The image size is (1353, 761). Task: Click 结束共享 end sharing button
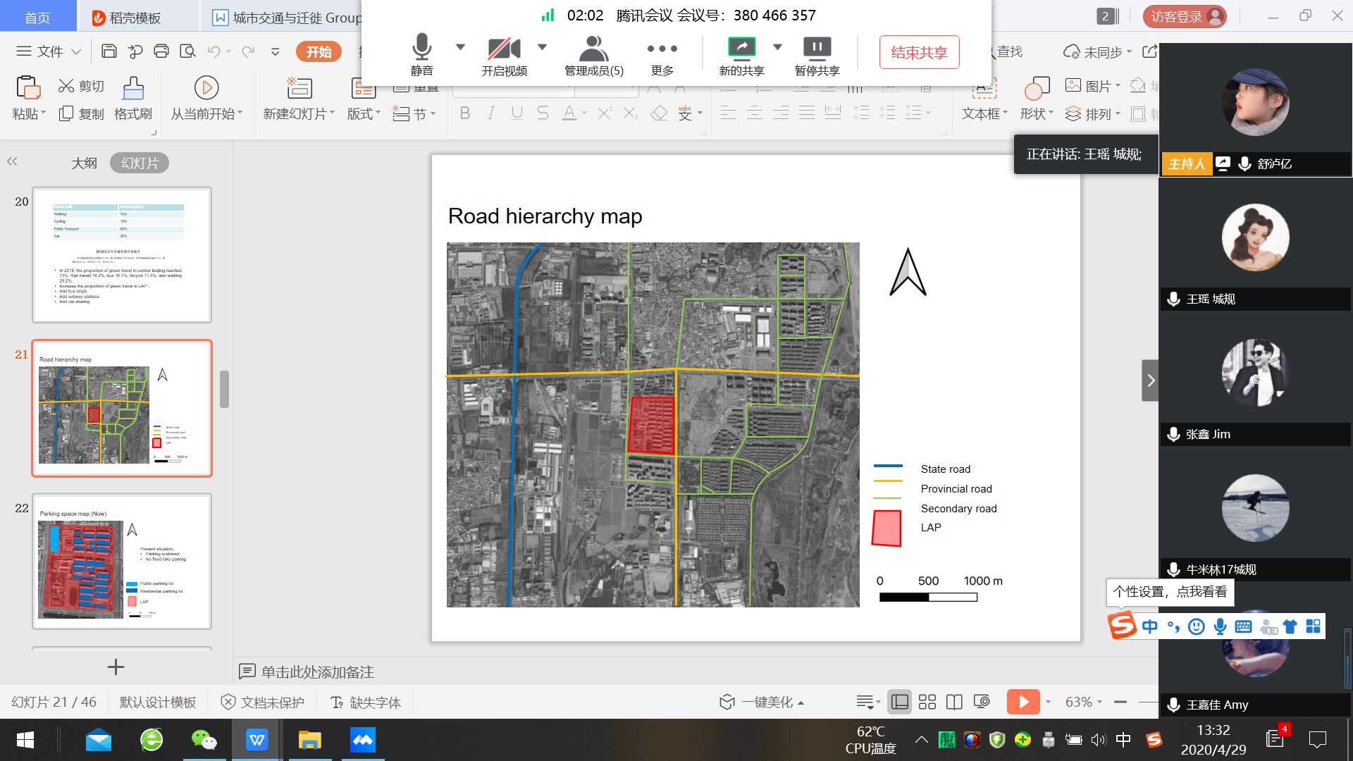click(x=919, y=52)
